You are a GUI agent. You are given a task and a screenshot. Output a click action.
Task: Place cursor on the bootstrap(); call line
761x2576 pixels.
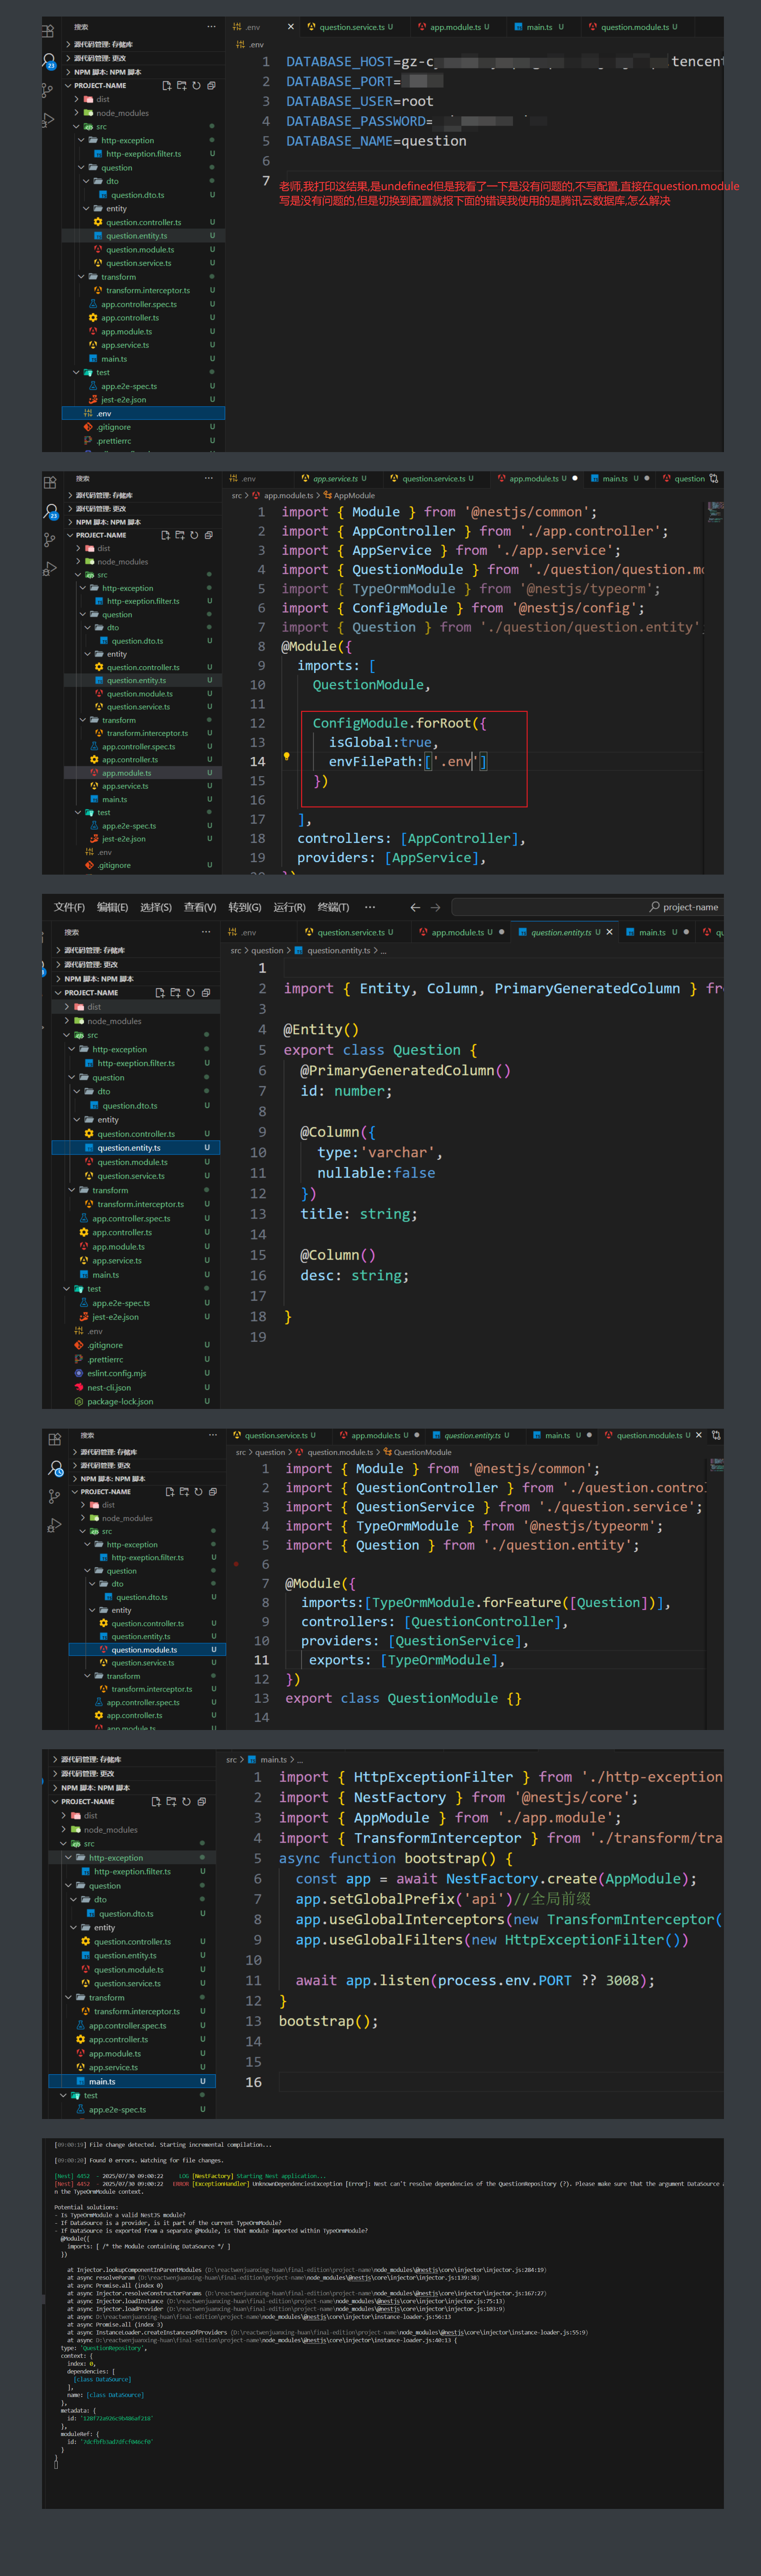tap(328, 2021)
